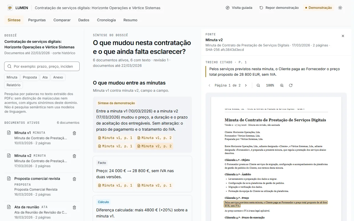Start the Visita guiada tour
This screenshot has width=354, height=221.
pyautogui.click(x=239, y=8)
